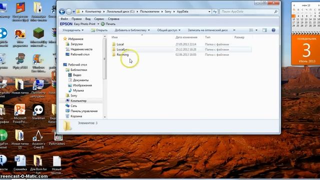Open the Справка menu
This screenshot has width=320, height=180.
tap(113, 19)
